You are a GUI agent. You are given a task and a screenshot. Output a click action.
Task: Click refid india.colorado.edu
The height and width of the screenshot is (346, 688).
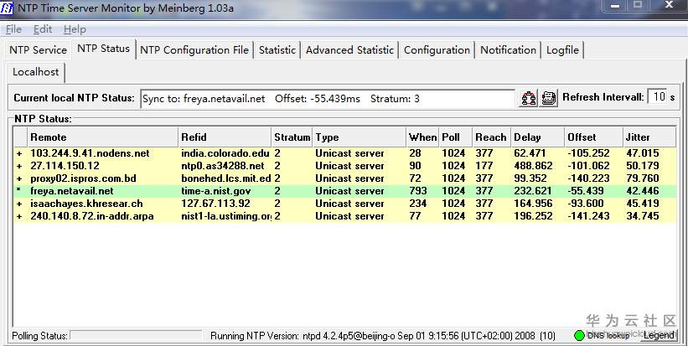[x=225, y=153]
